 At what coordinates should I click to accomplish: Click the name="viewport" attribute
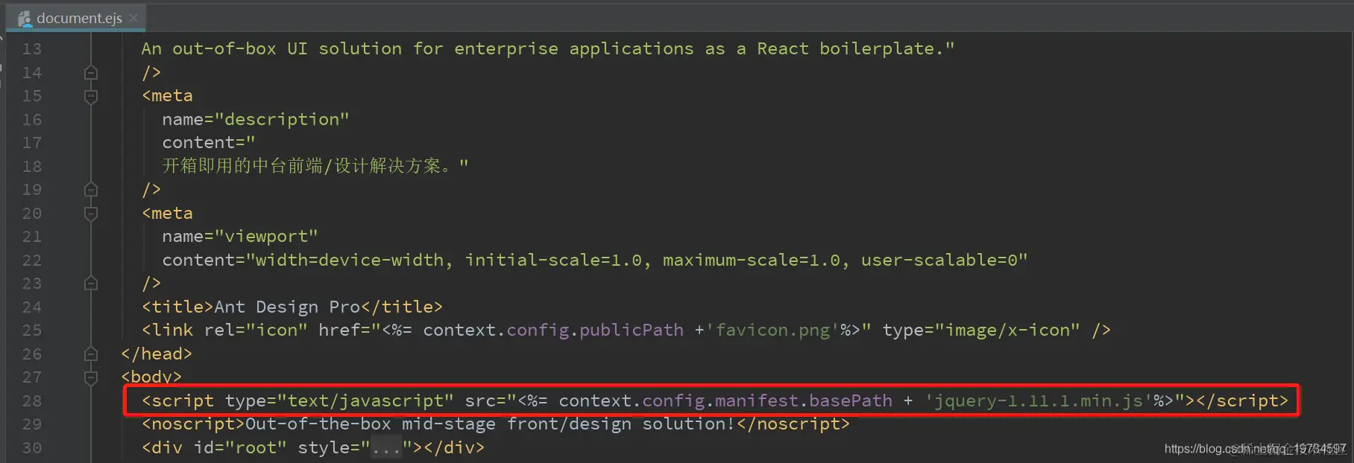[240, 237]
